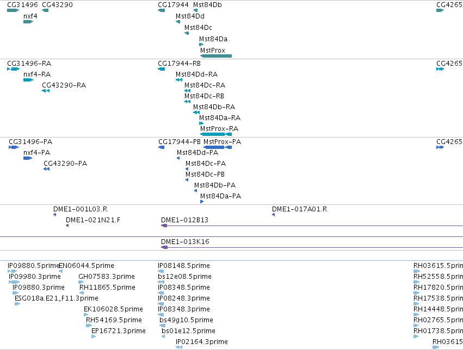The width and height of the screenshot is (463, 350).
Task: Select the Mst84Db-RA transcript
Action: [x=196, y=112]
